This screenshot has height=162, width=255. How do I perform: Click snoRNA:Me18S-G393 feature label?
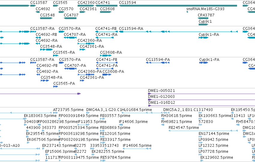(x=205, y=9)
